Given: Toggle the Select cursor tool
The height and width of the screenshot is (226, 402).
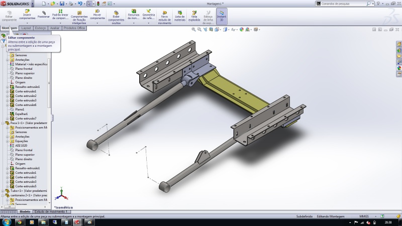Looking at the screenshot, I should pyautogui.click(x=89, y=4).
